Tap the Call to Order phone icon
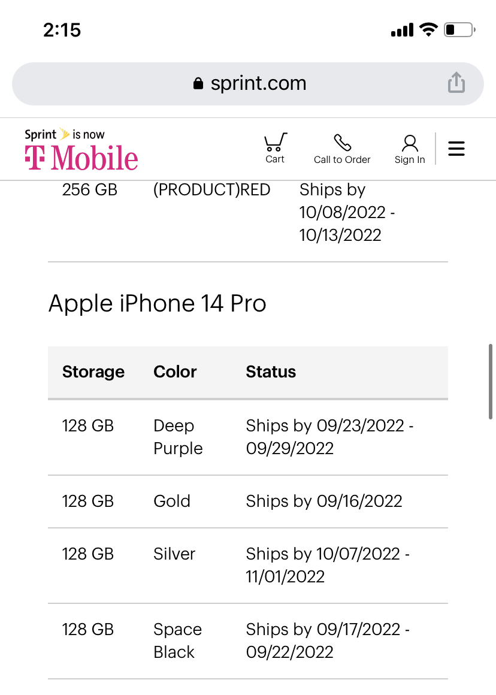496x695 pixels. [342, 144]
